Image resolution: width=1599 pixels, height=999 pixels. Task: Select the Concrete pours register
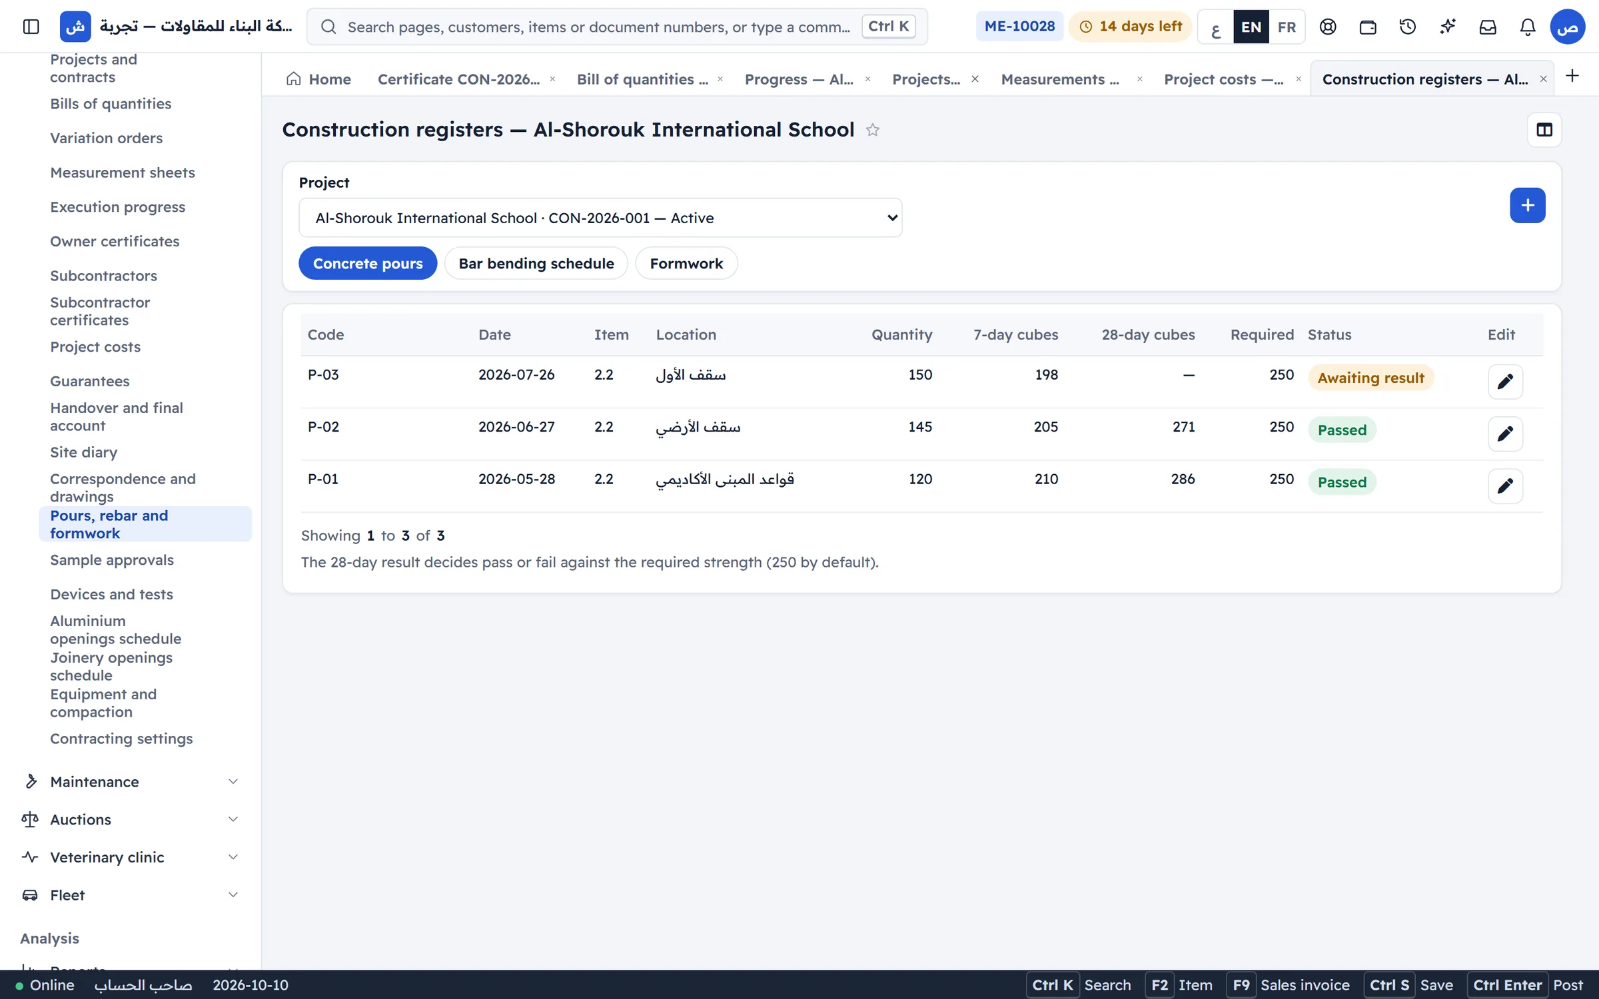(368, 263)
